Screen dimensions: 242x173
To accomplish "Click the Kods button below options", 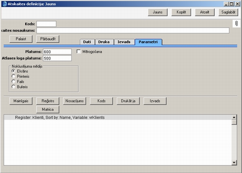I will pos(101,101).
